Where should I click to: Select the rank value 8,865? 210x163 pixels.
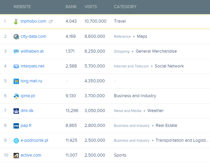[x=71, y=125]
